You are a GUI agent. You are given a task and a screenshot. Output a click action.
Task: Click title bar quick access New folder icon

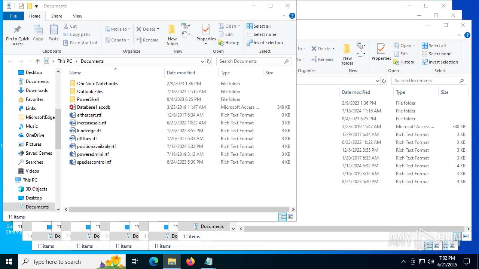[30, 6]
